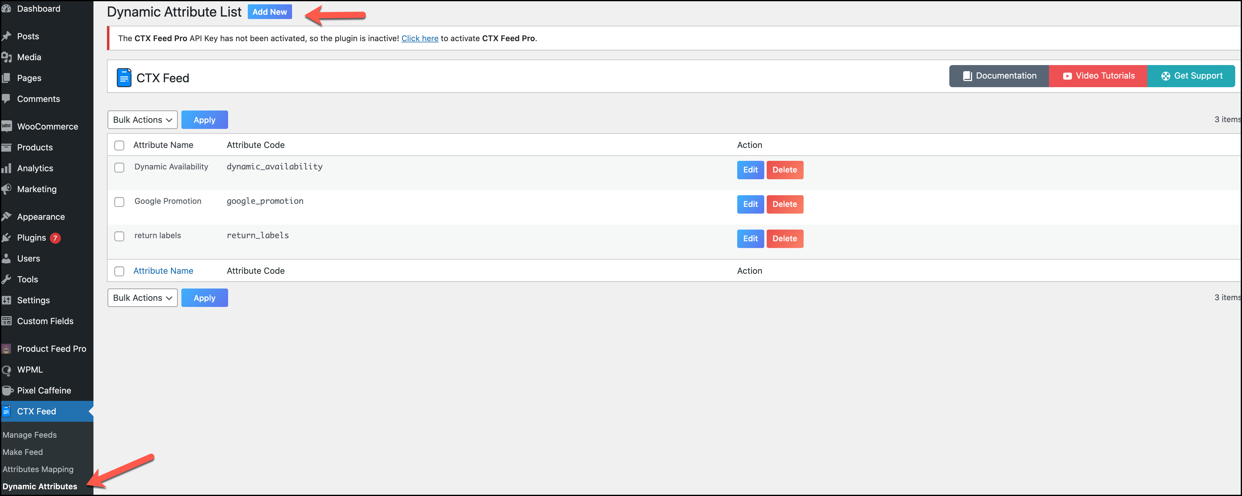Click the header Attribute Name column label
The image size is (1242, 496).
click(163, 145)
